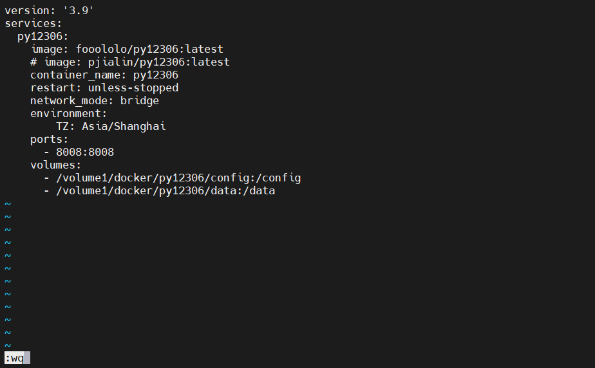This screenshot has height=368, width=595.
Task: Place cursor on the 'environment:' key
Action: point(68,113)
